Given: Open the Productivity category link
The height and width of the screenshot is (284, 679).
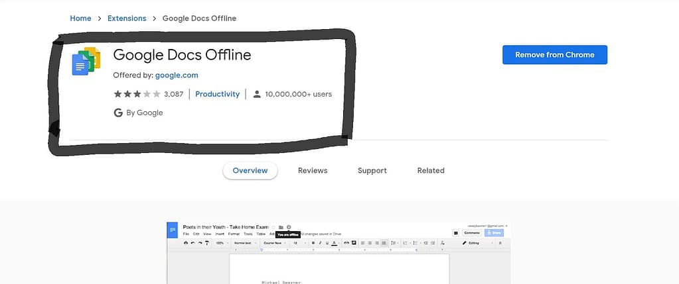Looking at the screenshot, I should [x=217, y=94].
